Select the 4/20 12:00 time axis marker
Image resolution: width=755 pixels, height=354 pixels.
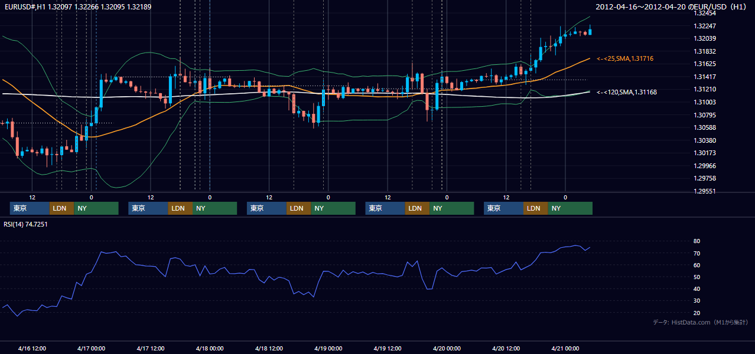tap(506, 348)
